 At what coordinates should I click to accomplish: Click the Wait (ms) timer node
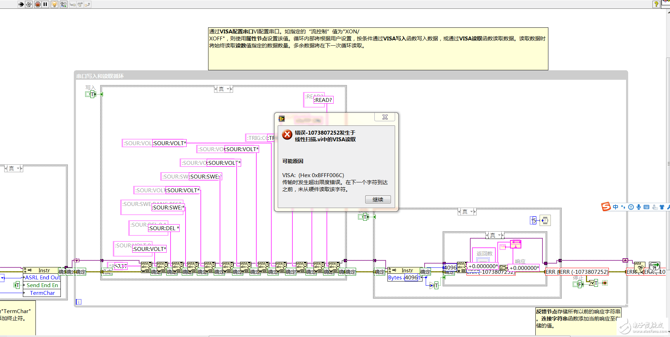pos(545,220)
